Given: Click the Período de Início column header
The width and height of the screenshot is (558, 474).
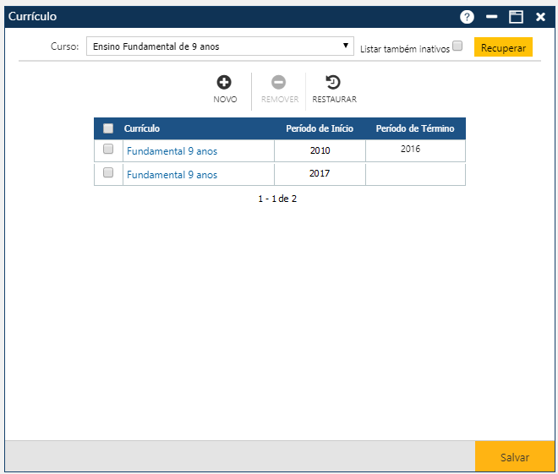Looking at the screenshot, I should (x=320, y=128).
